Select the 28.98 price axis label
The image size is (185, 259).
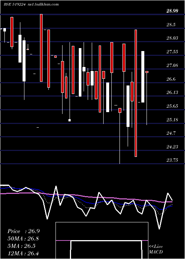point(172,11)
